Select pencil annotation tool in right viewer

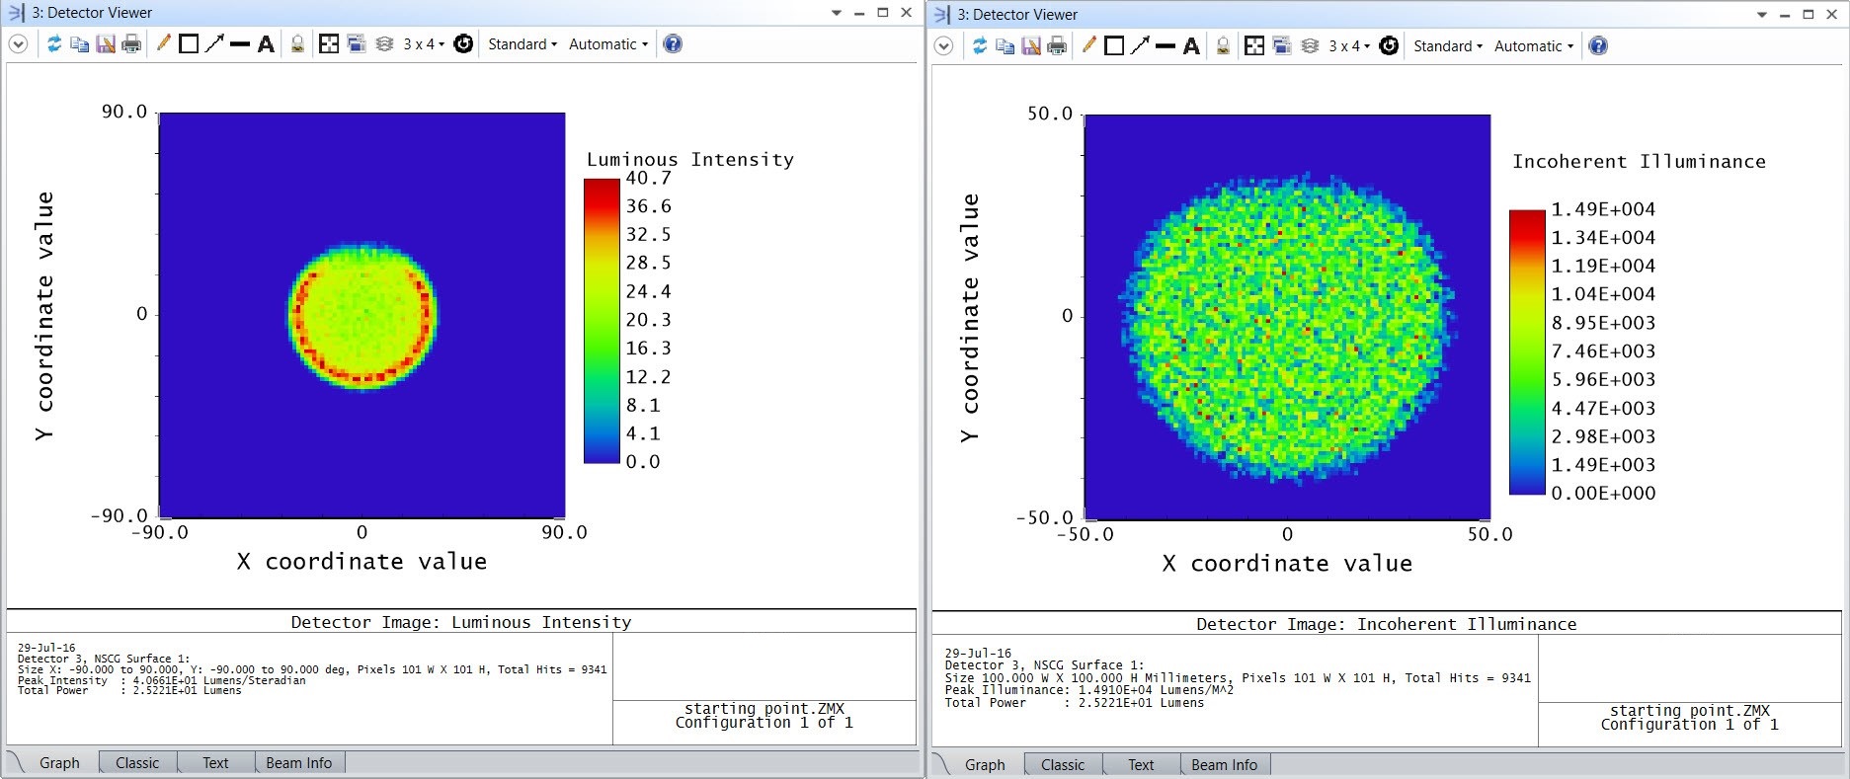1088,45
